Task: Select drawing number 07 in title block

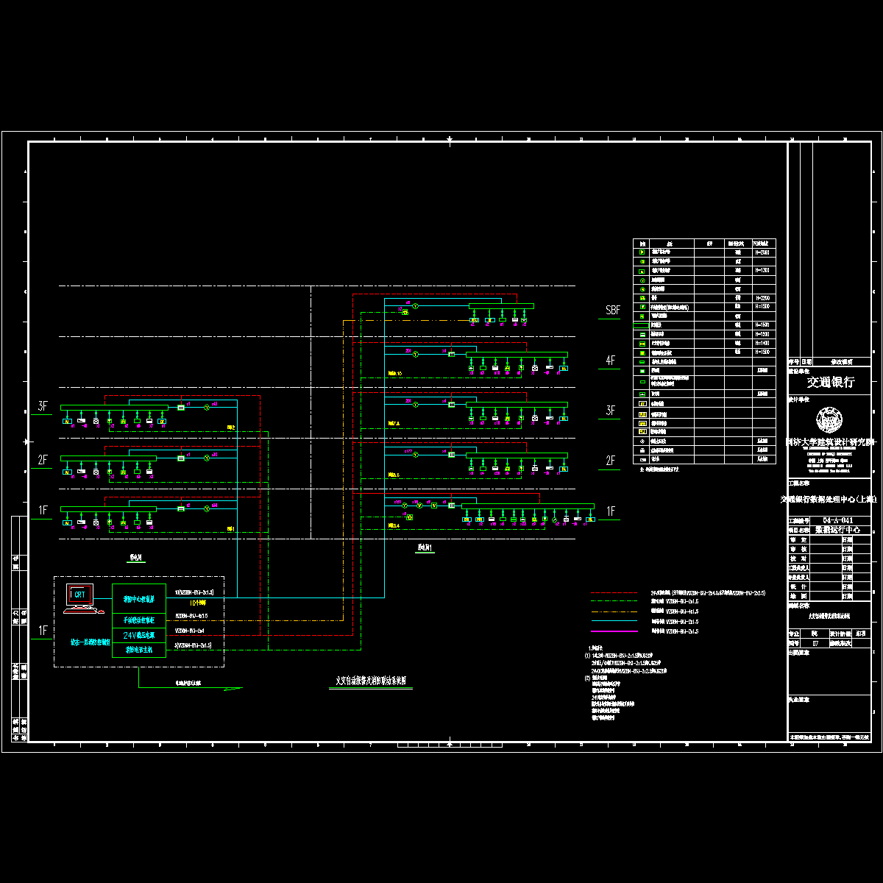Action: pos(815,642)
